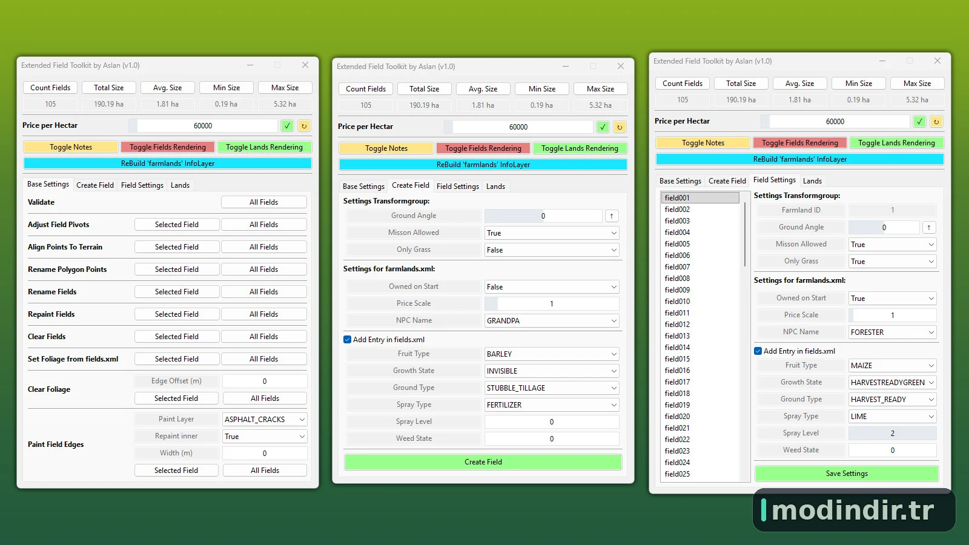The height and width of the screenshot is (545, 969).
Task: Click Selected Field for Adjust Field Pivots
Action: (177, 225)
